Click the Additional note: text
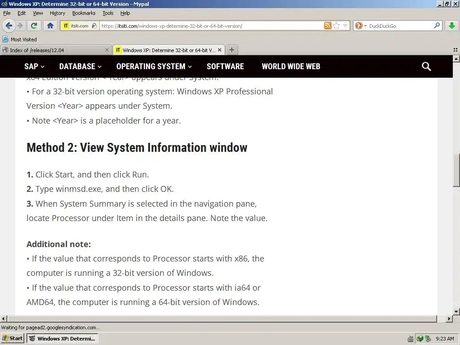Screen dimensions: 460x345 pos(59,244)
